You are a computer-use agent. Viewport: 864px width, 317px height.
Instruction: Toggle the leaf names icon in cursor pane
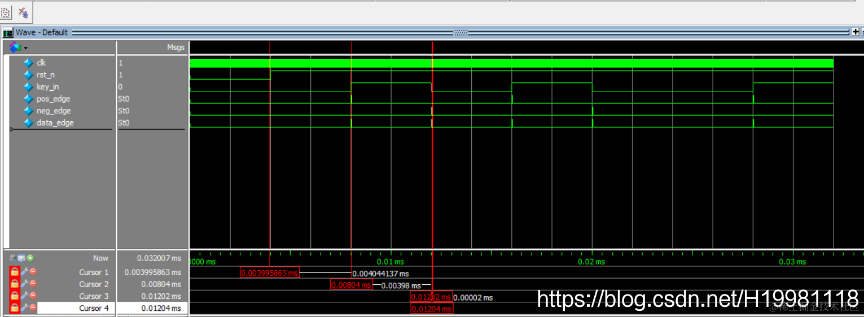(x=13, y=258)
